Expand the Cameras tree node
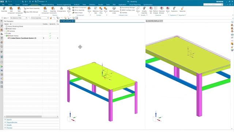The image size is (234, 132). pos(5,31)
